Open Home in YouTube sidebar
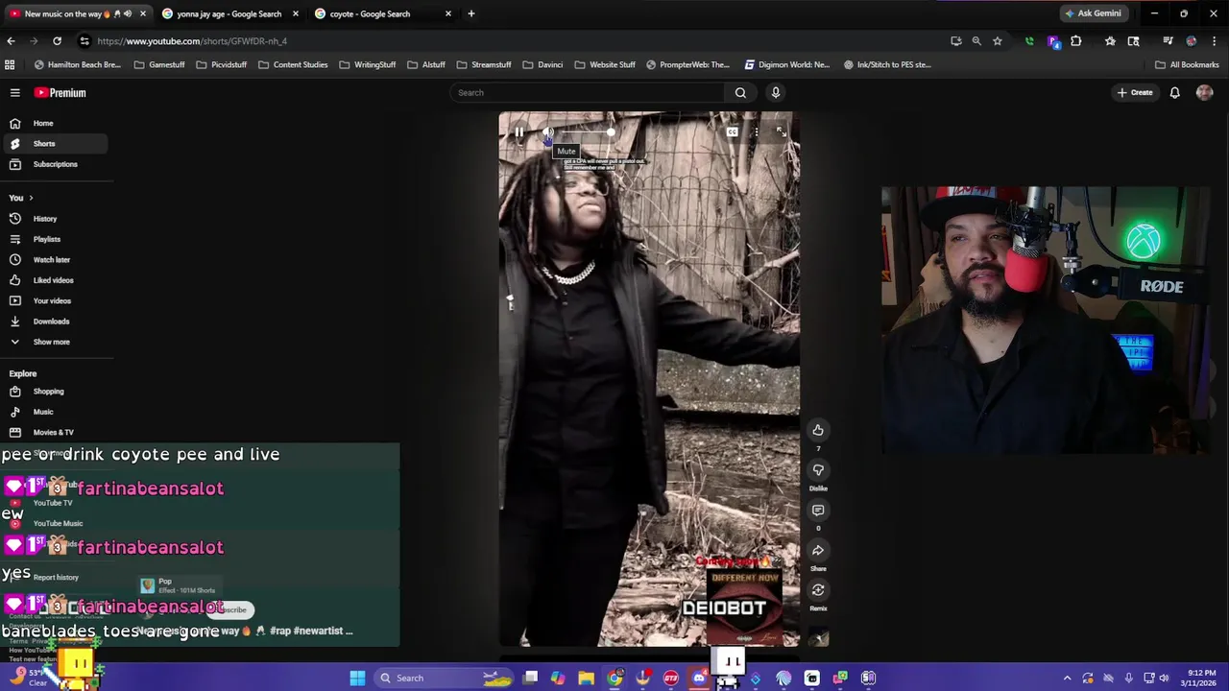 [x=54, y=123]
